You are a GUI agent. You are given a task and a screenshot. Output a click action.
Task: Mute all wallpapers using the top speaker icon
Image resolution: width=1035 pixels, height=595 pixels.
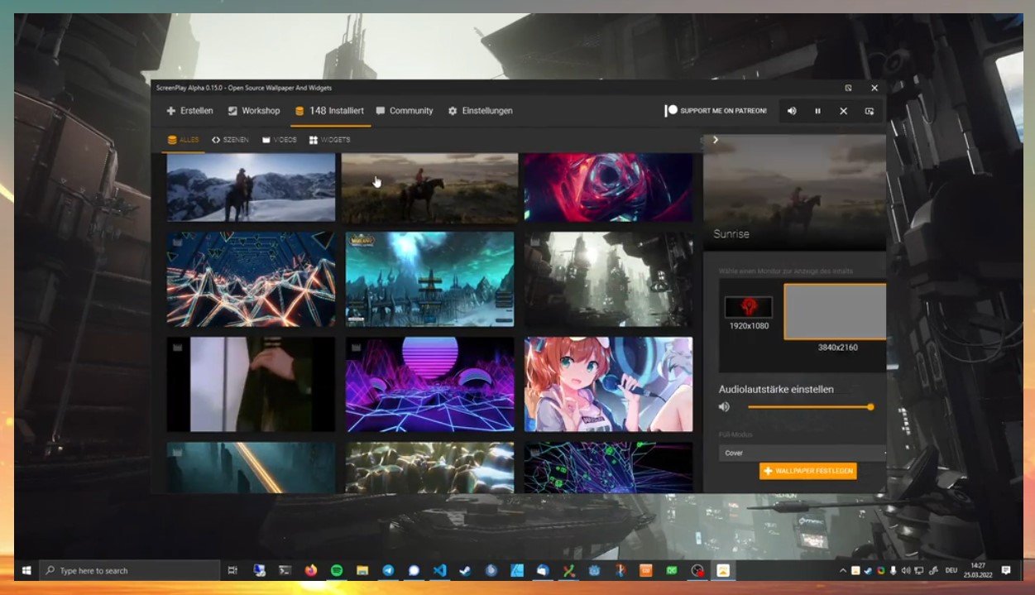pyautogui.click(x=792, y=111)
